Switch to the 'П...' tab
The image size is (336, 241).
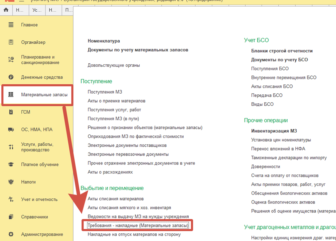pos(68,10)
